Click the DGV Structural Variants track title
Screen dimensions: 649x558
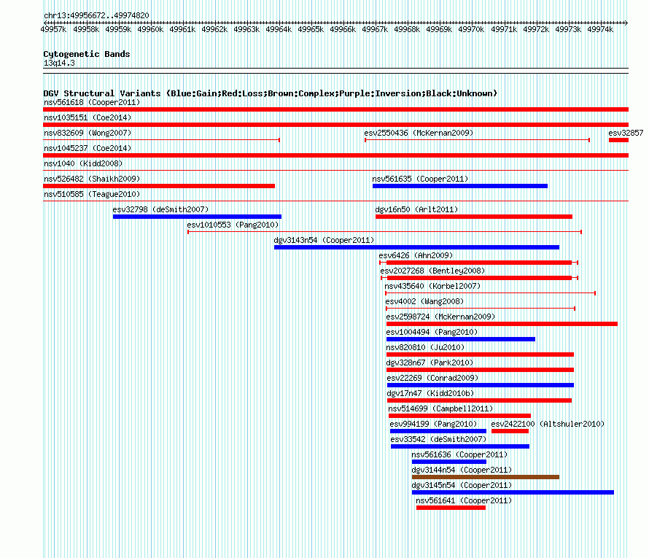coord(270,93)
